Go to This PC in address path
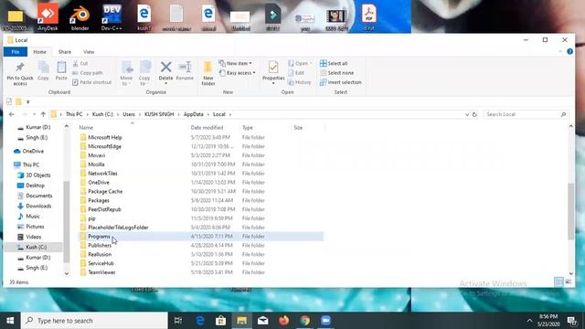Image resolution: width=585 pixels, height=329 pixels. tap(74, 114)
